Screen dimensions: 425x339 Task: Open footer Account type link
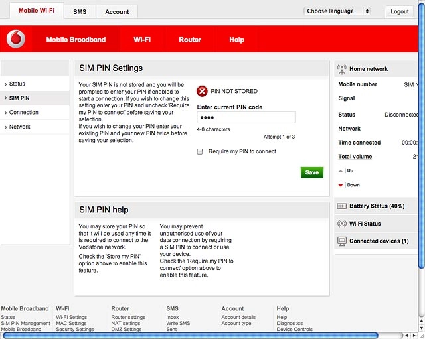[x=236, y=323]
